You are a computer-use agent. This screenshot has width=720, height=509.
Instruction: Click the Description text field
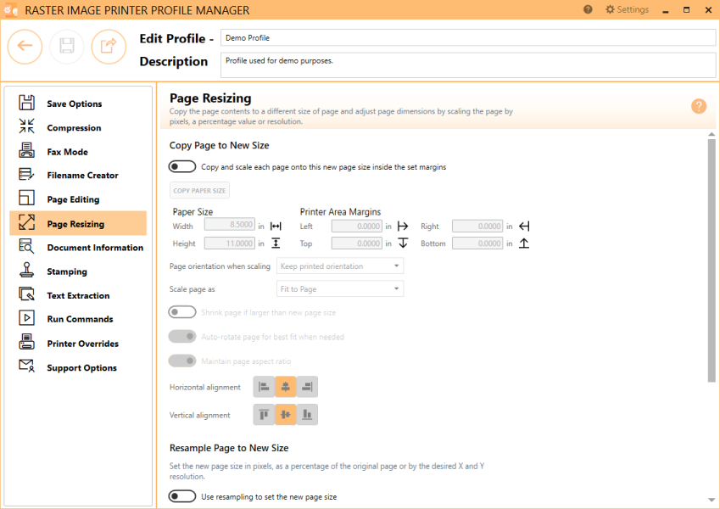pyautogui.click(x=468, y=65)
